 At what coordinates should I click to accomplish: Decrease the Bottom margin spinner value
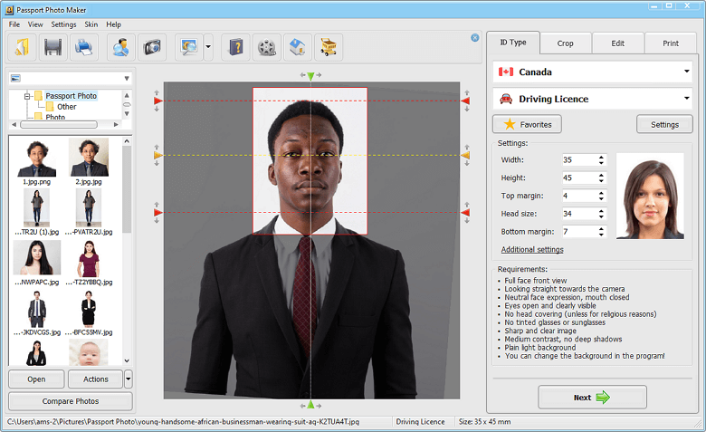(601, 235)
